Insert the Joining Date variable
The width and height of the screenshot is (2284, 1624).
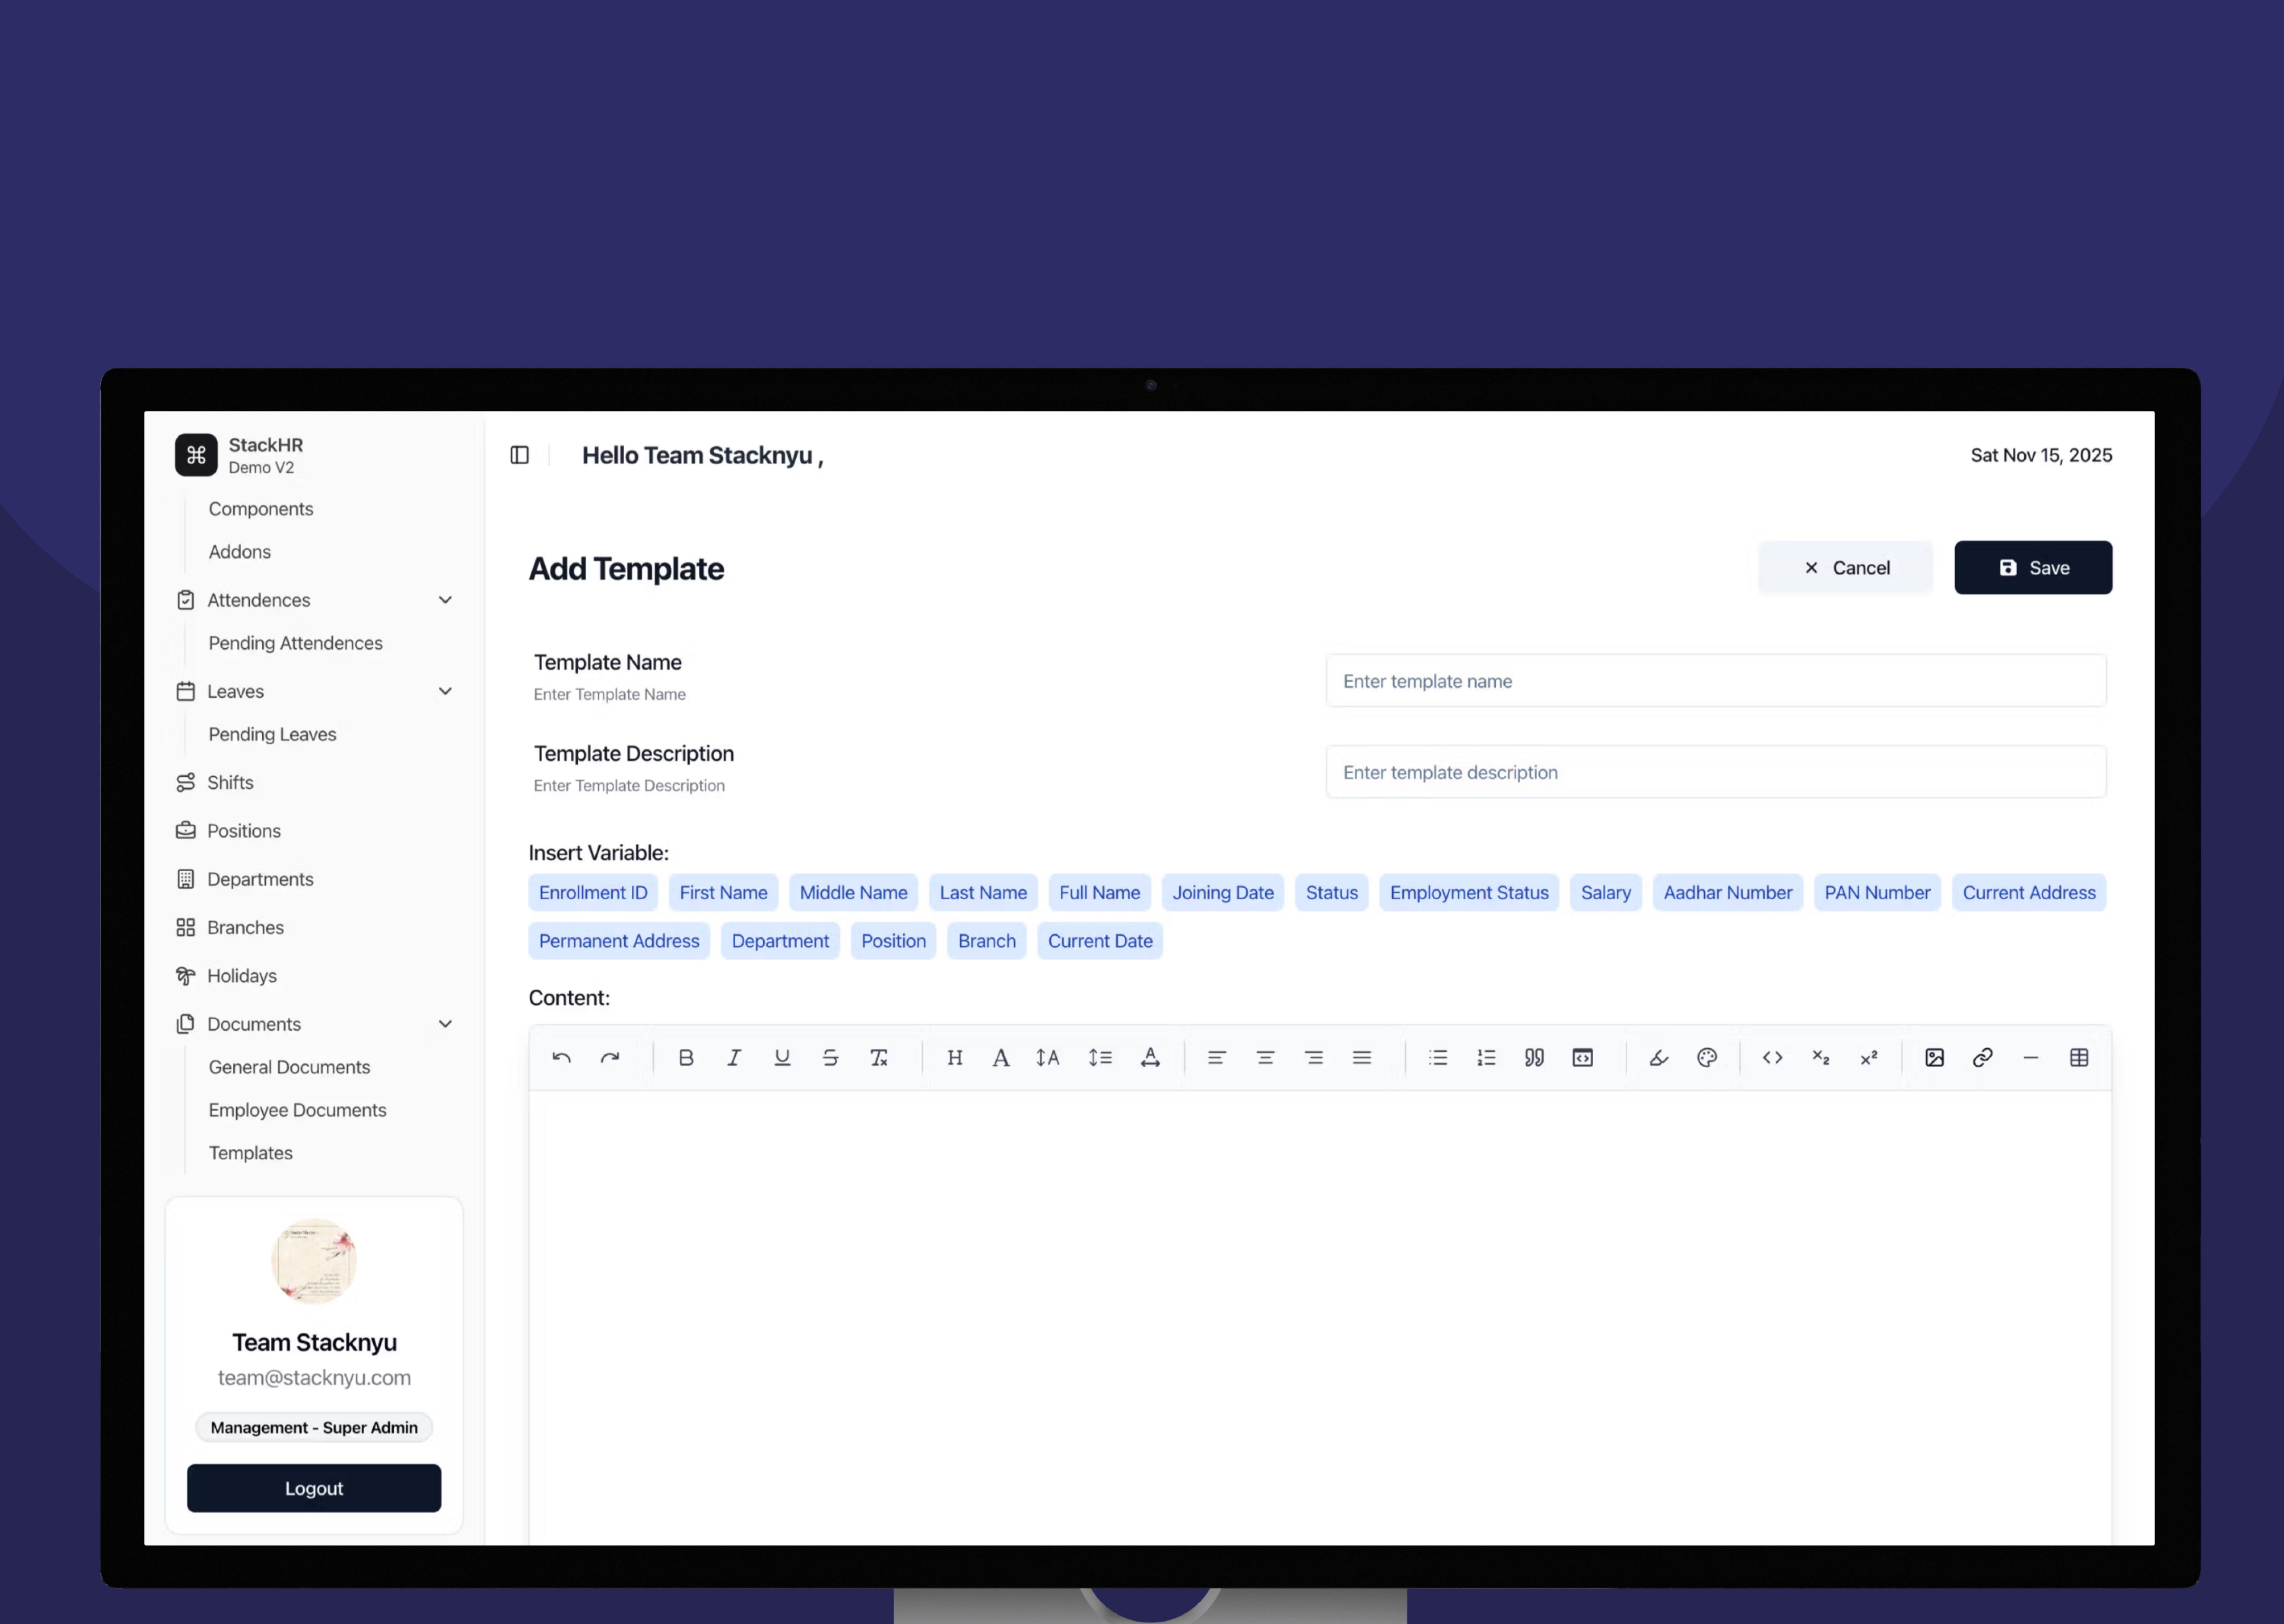1223,892
